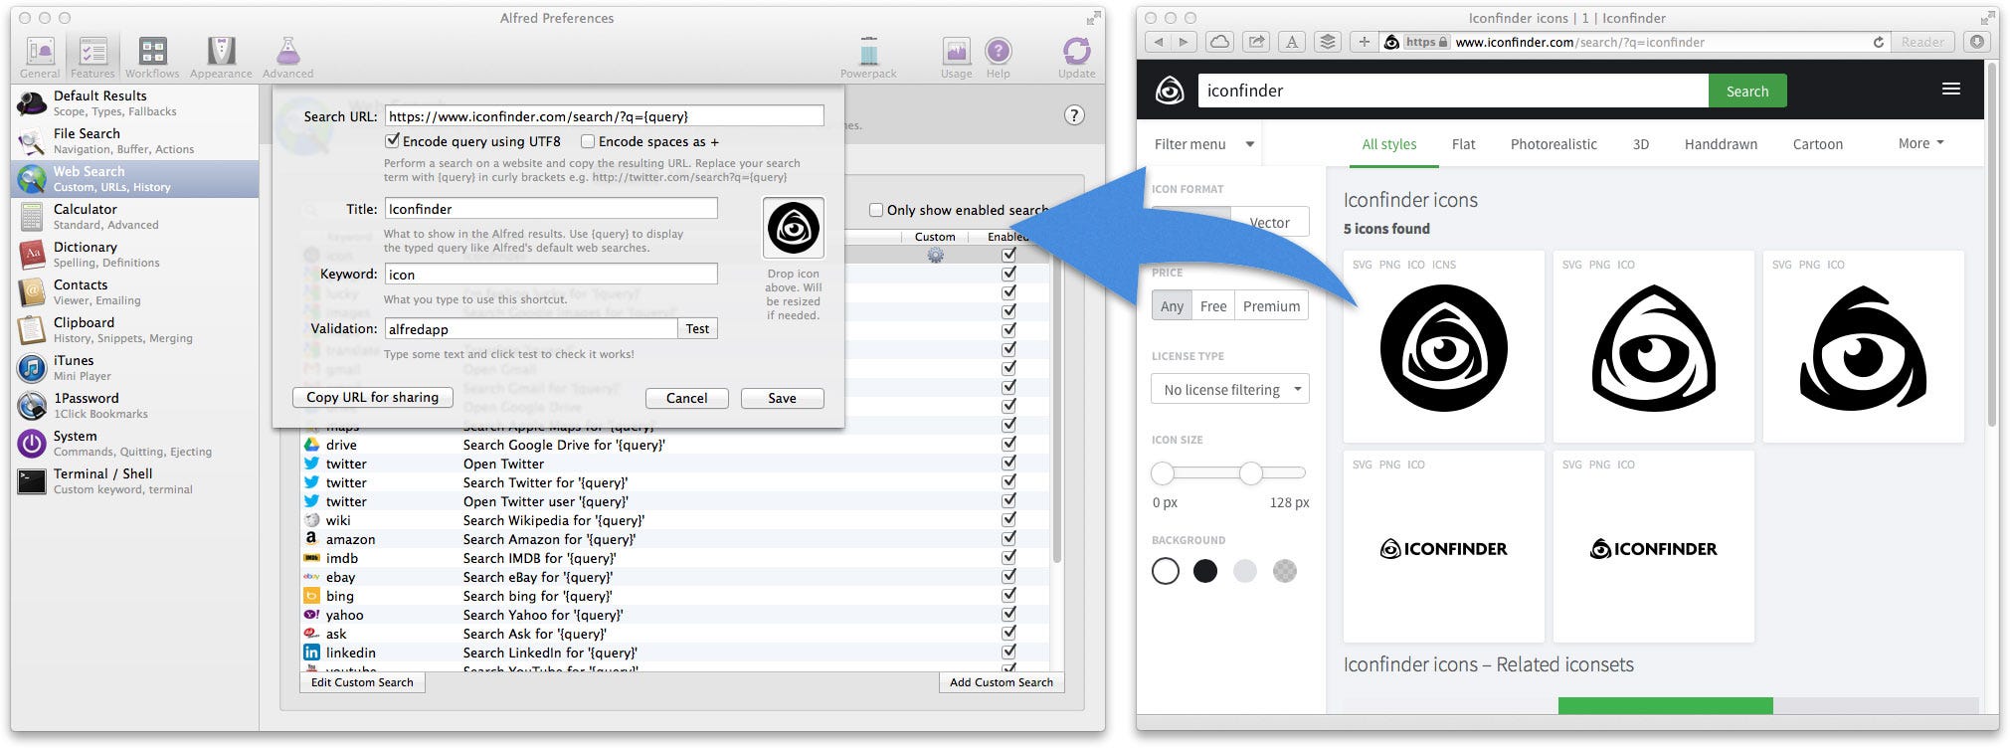Toggle enabled checkbox for the wiki row
This screenshot has width=2010, height=748.
tap(1008, 519)
